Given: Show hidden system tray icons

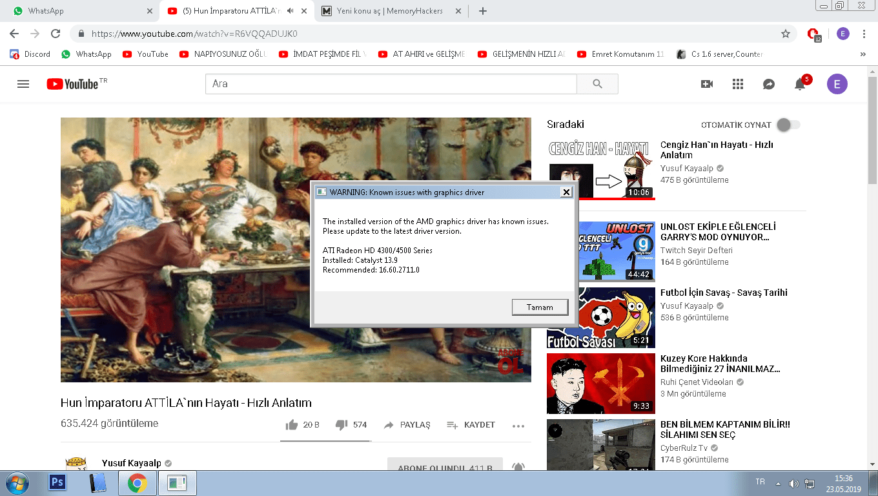Looking at the screenshot, I should pyautogui.click(x=778, y=484).
